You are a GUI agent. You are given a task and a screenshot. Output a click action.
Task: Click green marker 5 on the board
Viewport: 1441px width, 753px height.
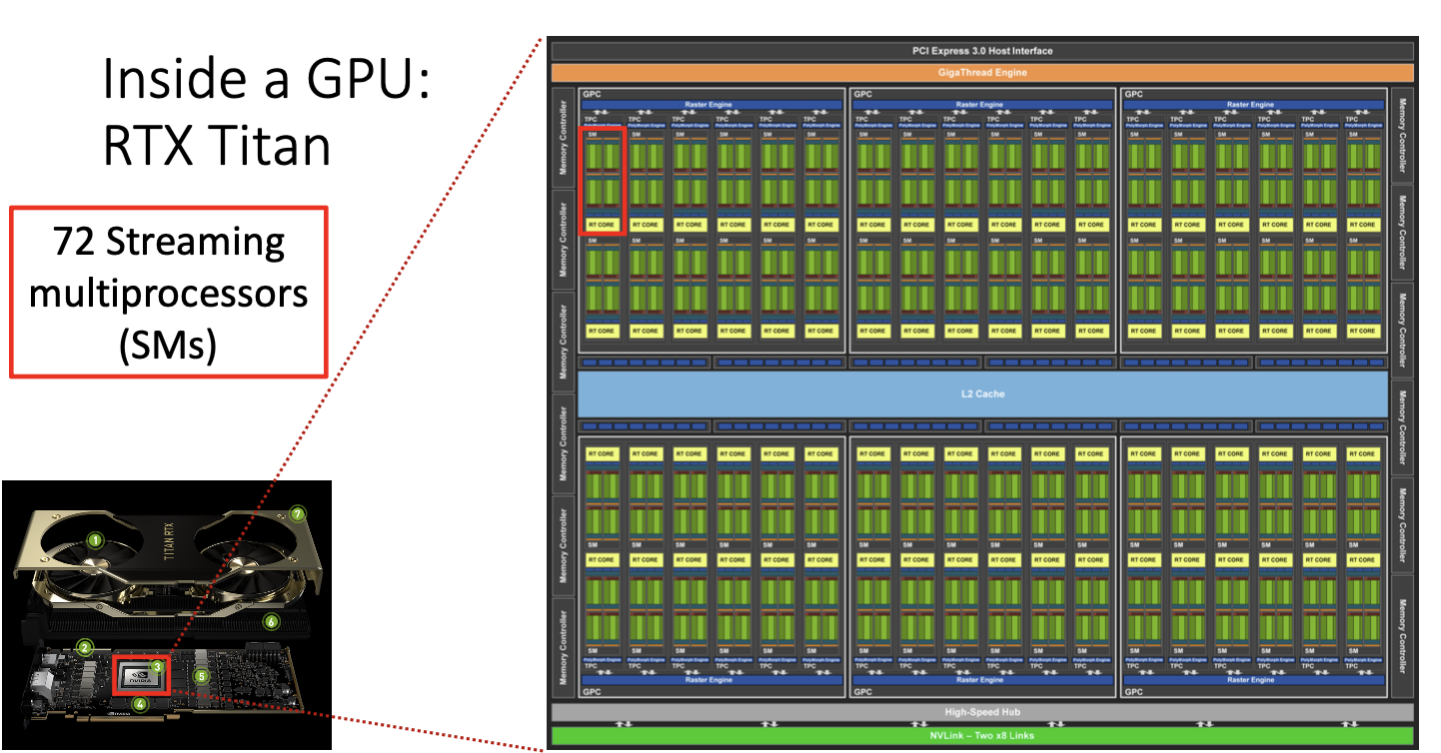click(201, 676)
